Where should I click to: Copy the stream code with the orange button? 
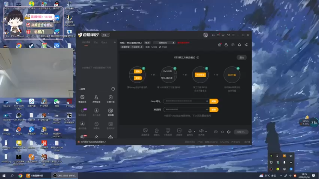(x=214, y=109)
